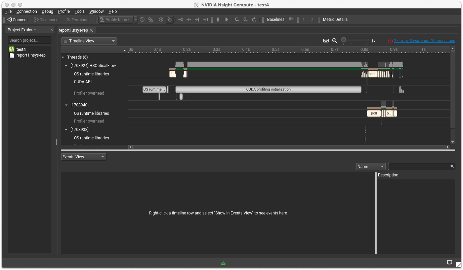Viewport: 463px width, 270px height.
Task: Collapse the Threads (6) tree row
Action: click(63, 57)
